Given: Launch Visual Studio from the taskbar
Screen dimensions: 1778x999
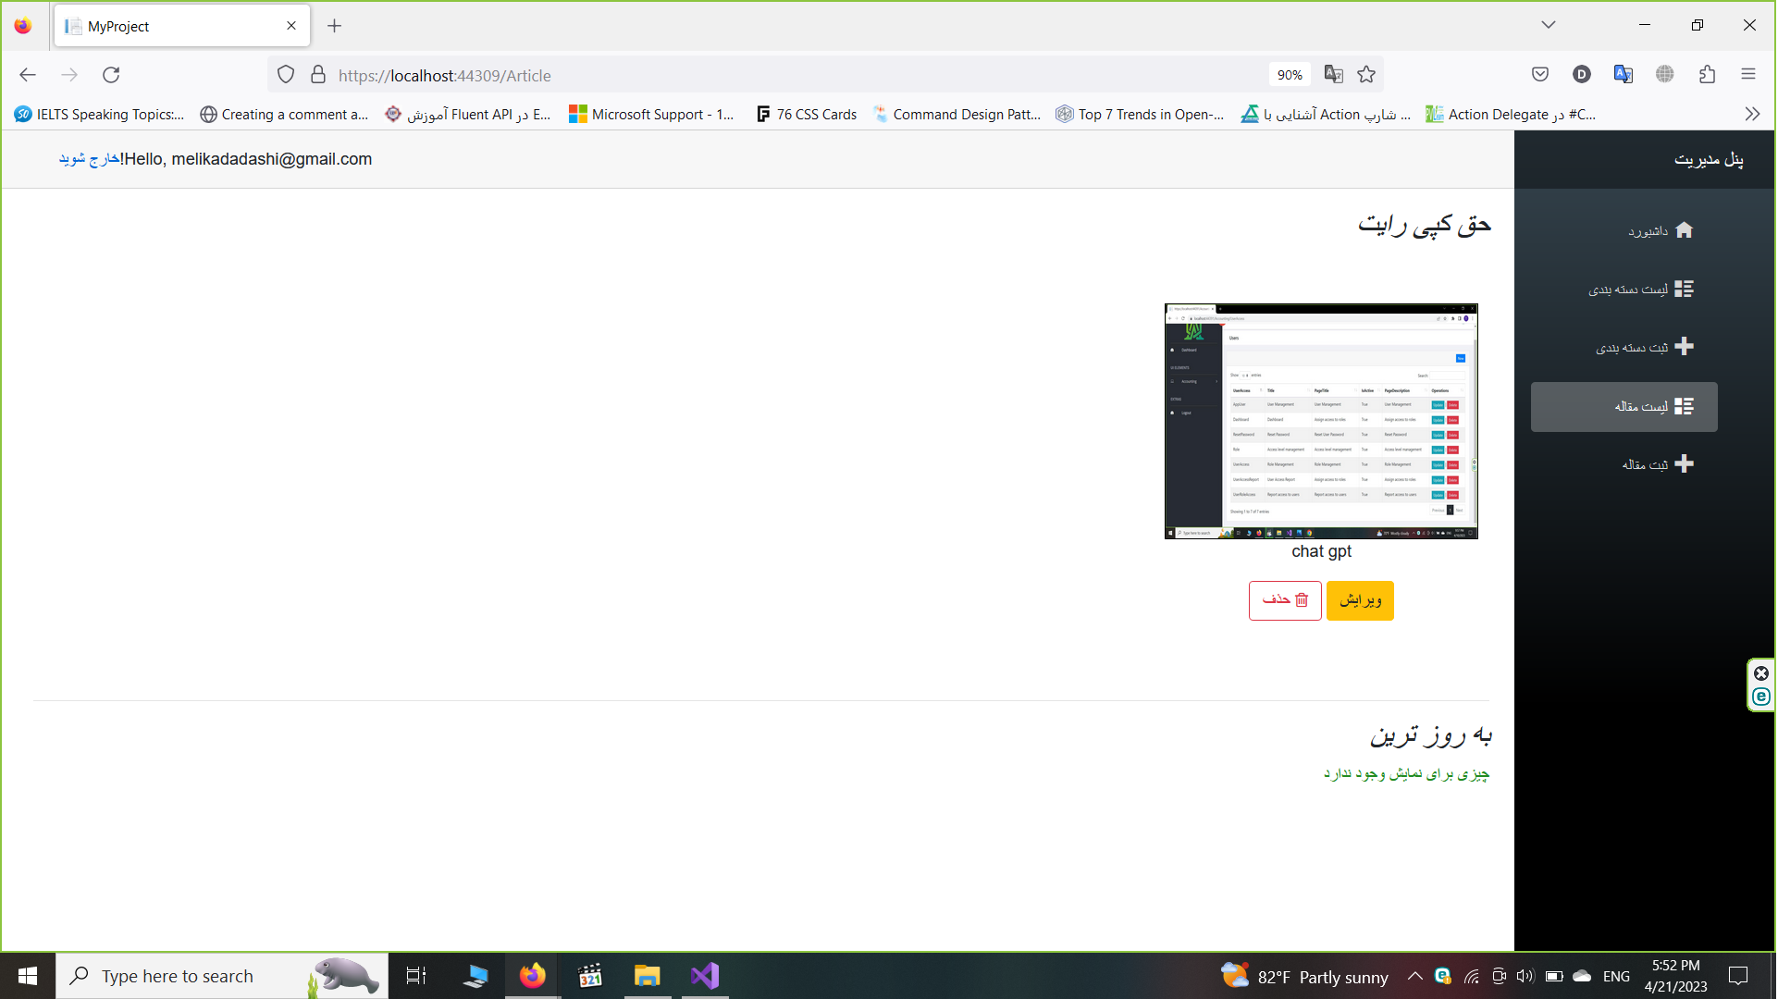Looking at the screenshot, I should click(705, 976).
